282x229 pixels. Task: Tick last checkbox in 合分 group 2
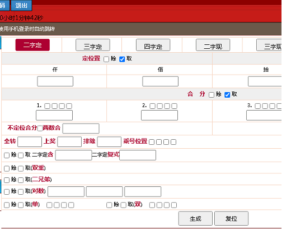tap(174, 106)
